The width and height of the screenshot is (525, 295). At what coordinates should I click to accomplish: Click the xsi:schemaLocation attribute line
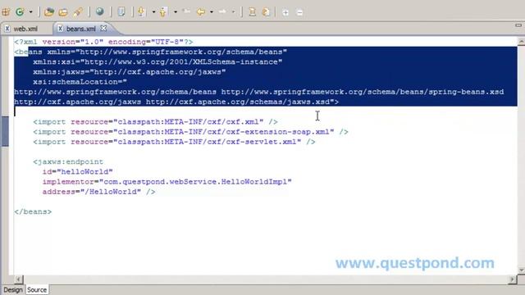coord(80,82)
